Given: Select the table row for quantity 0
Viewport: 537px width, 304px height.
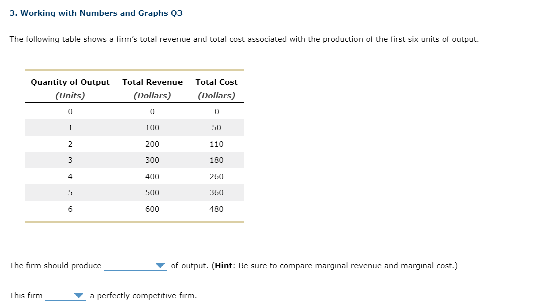Looking at the screenshot, I should [134, 111].
